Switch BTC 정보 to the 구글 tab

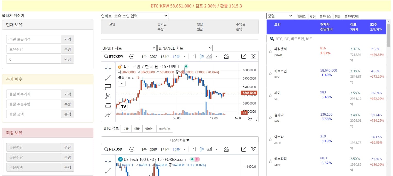126,128
